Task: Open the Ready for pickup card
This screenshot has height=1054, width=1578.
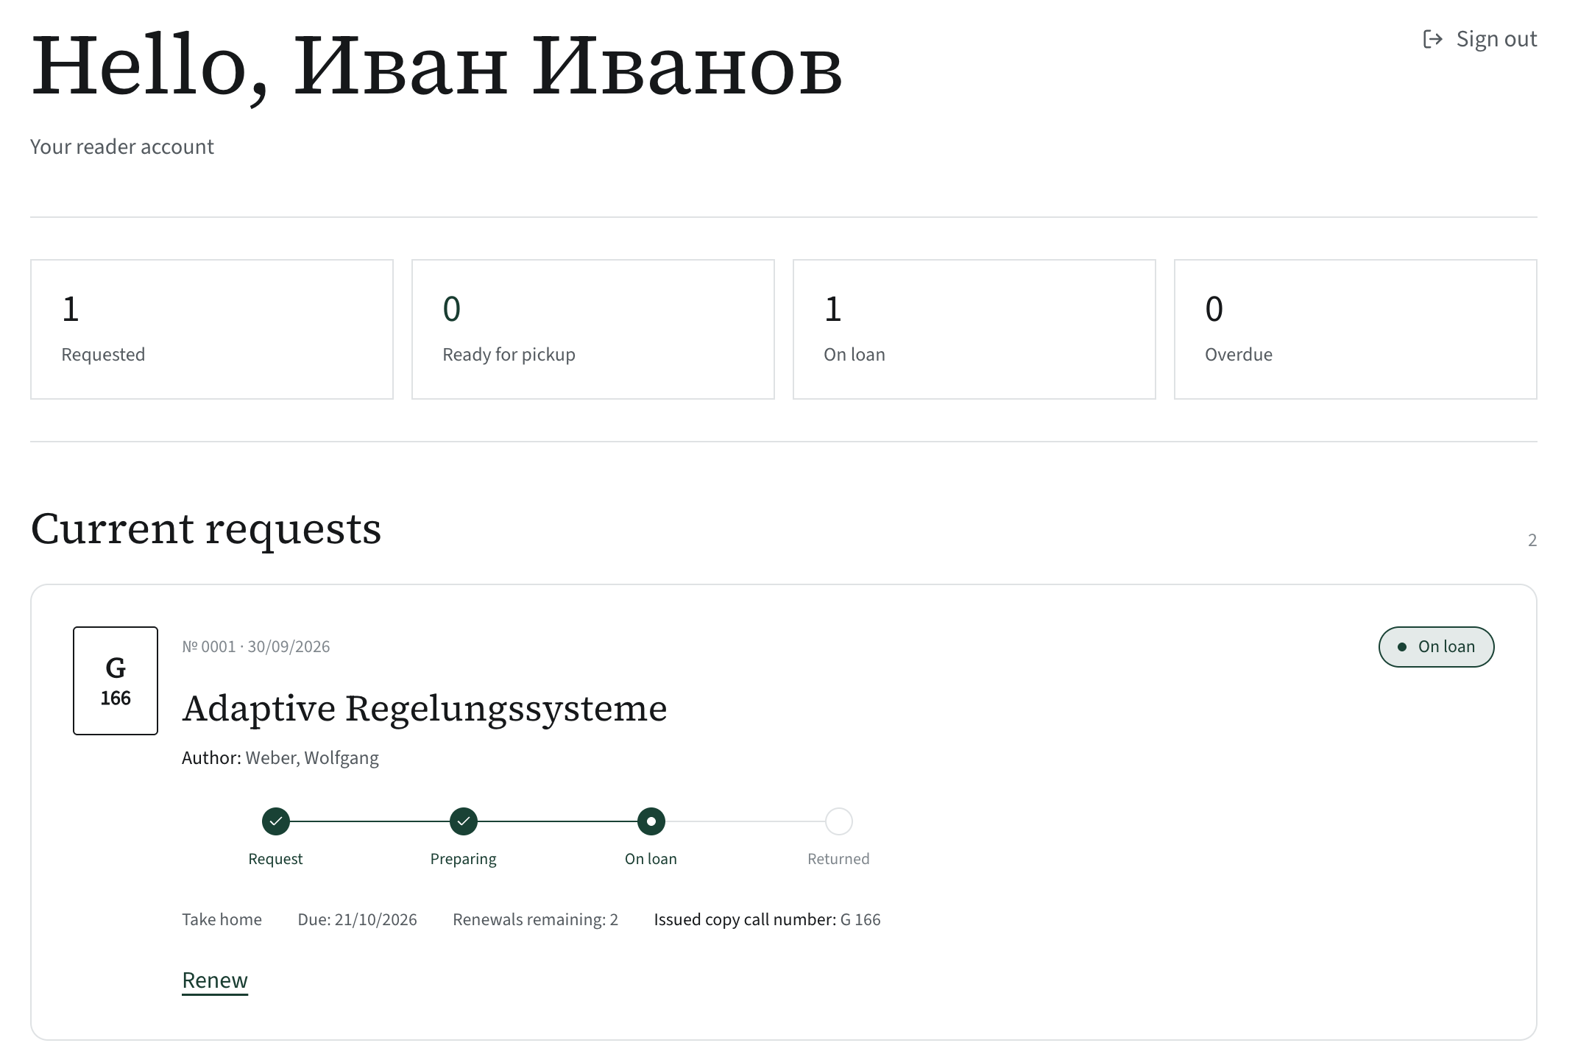Action: [x=593, y=329]
